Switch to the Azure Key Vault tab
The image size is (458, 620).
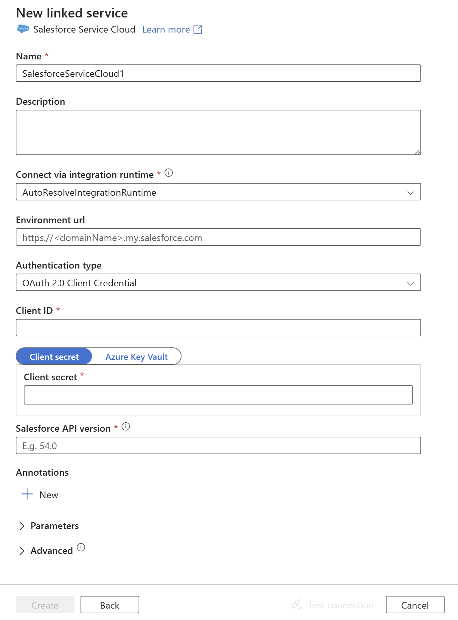pyautogui.click(x=136, y=356)
